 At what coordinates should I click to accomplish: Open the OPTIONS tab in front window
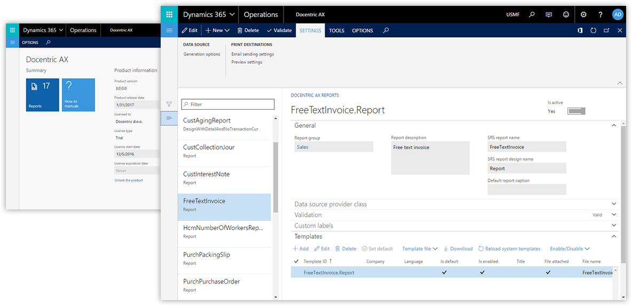click(x=362, y=30)
